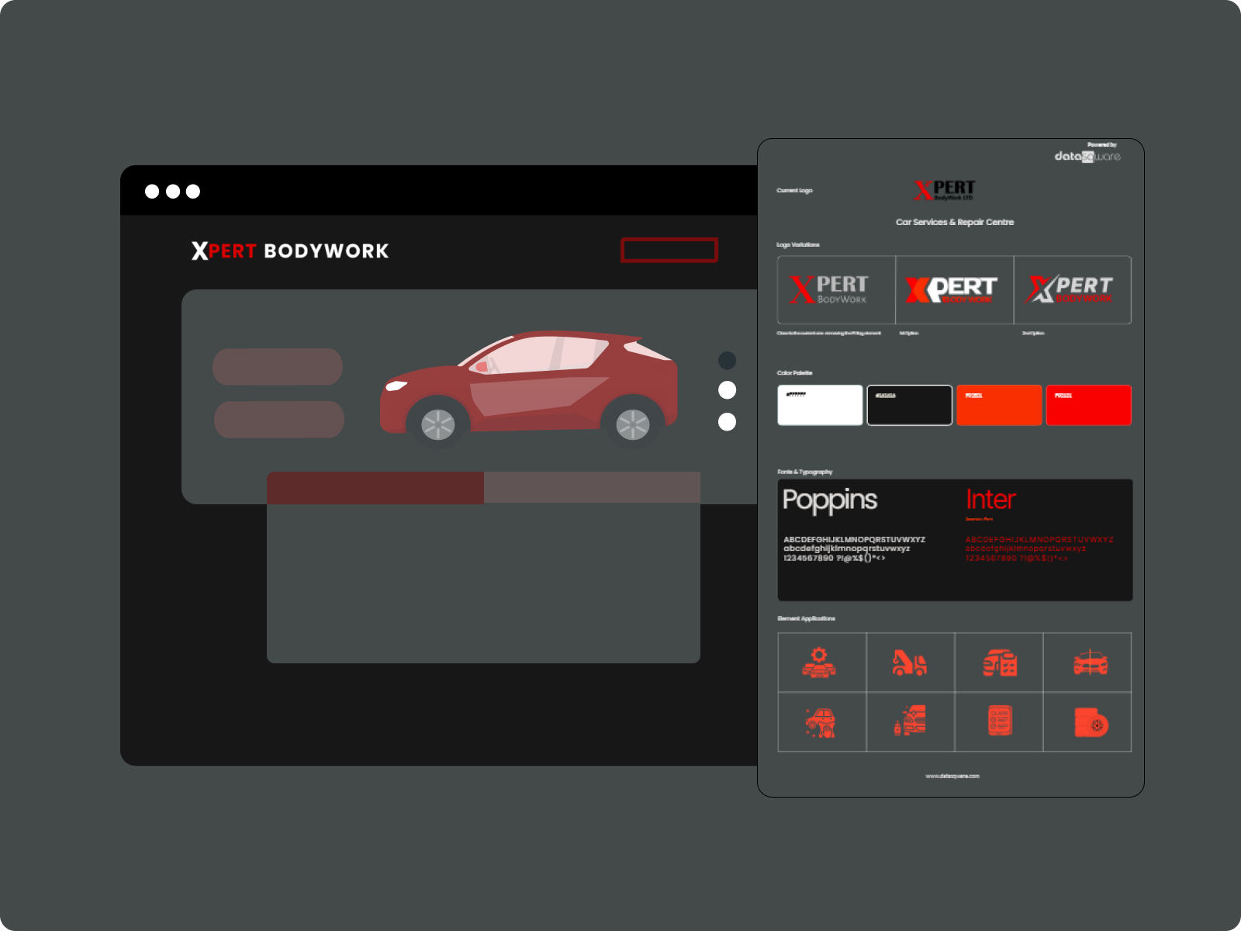Open the insurance claim form icon
This screenshot has height=931, width=1241.
[x=1000, y=721]
